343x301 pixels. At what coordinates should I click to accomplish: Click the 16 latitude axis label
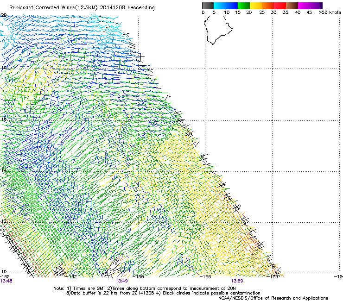pos(4,119)
